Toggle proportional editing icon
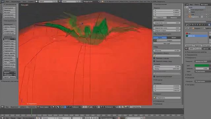 pyautogui.click(x=95, y=107)
